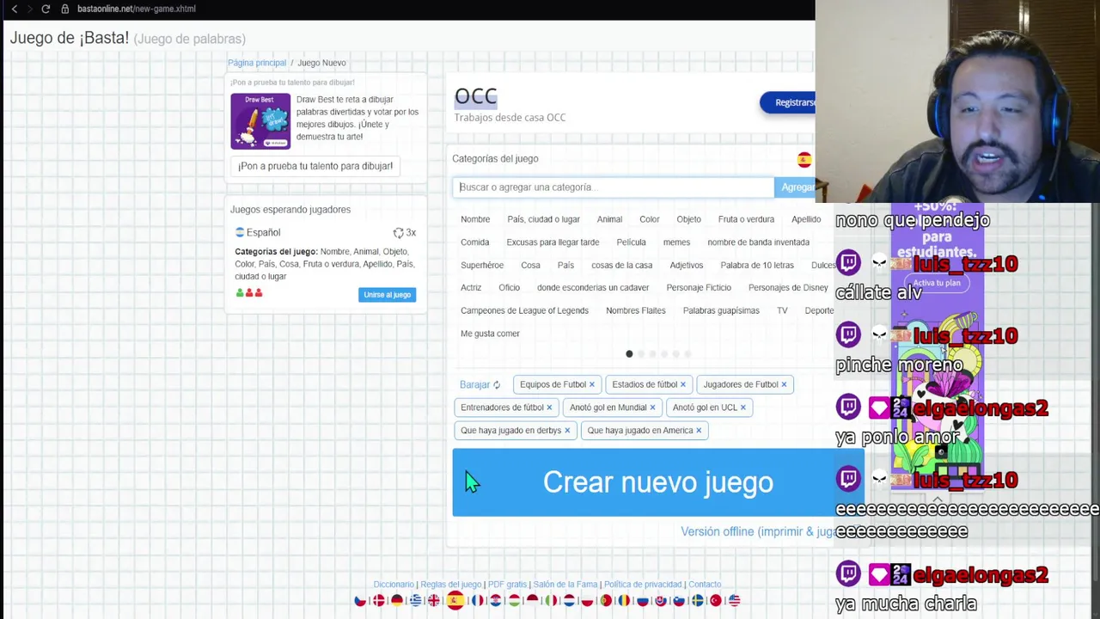Click the browser address bar URL
Viewport: 1100px width, 619px height.
136,9
